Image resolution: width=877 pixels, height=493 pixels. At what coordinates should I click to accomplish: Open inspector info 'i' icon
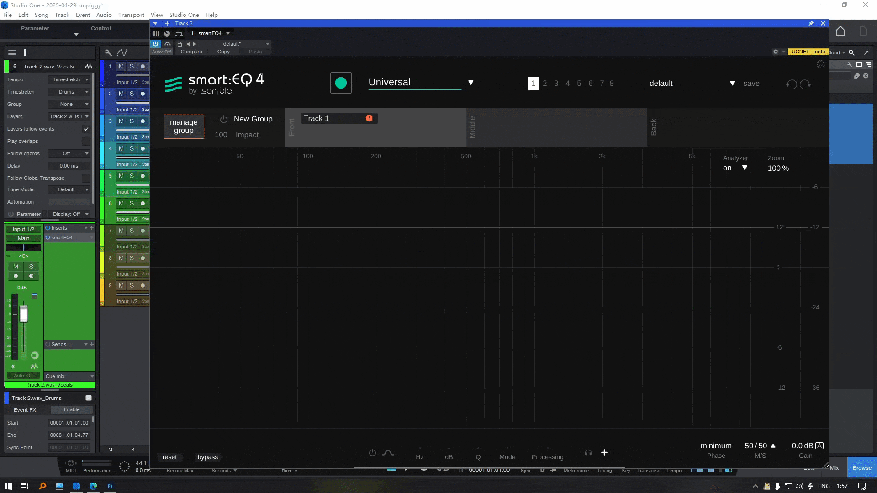(25, 52)
